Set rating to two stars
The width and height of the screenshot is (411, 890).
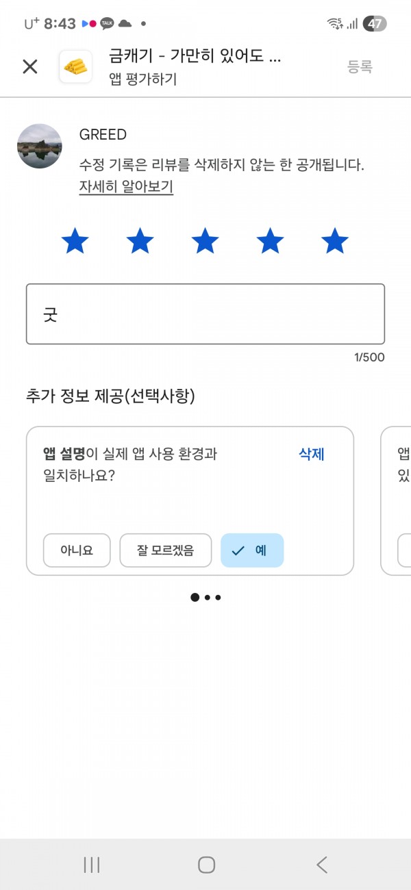click(x=140, y=241)
